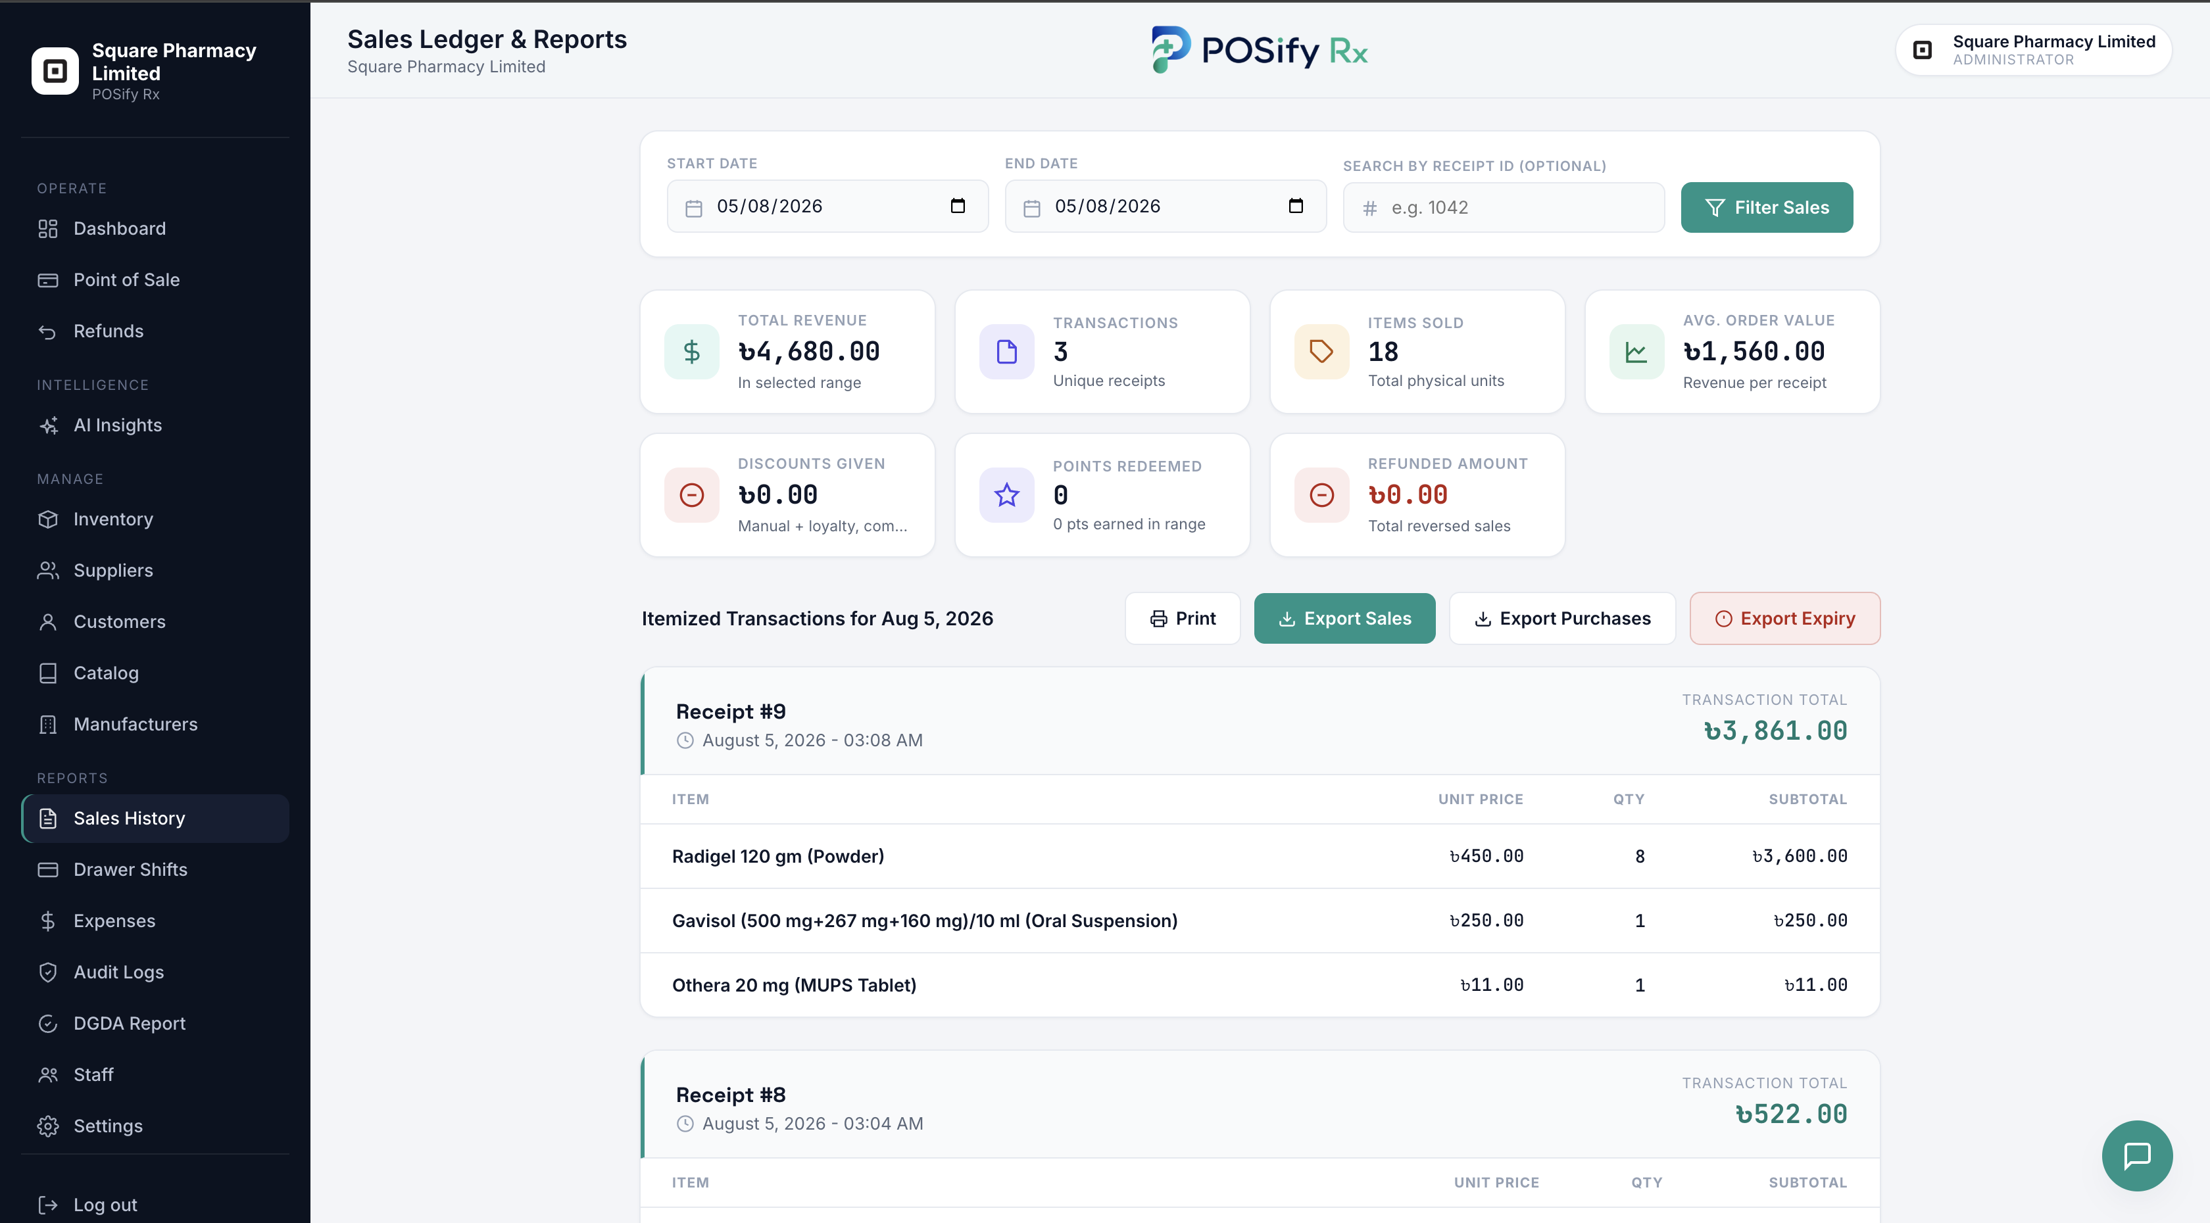
Task: Click the clock icon beside Receipt #9 date
Action: pyautogui.click(x=685, y=740)
